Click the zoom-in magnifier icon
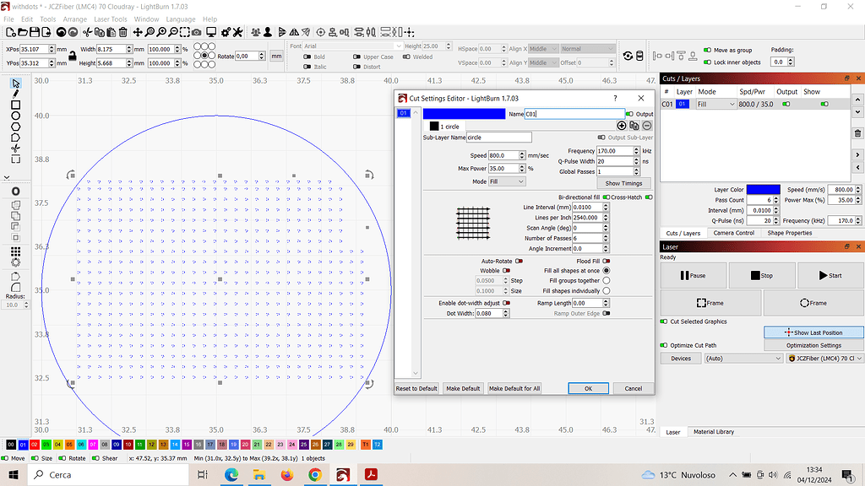 click(x=160, y=33)
